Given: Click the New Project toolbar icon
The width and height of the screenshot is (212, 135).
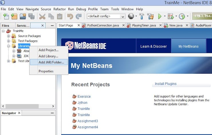Looking at the screenshot, I should pos(14,17).
